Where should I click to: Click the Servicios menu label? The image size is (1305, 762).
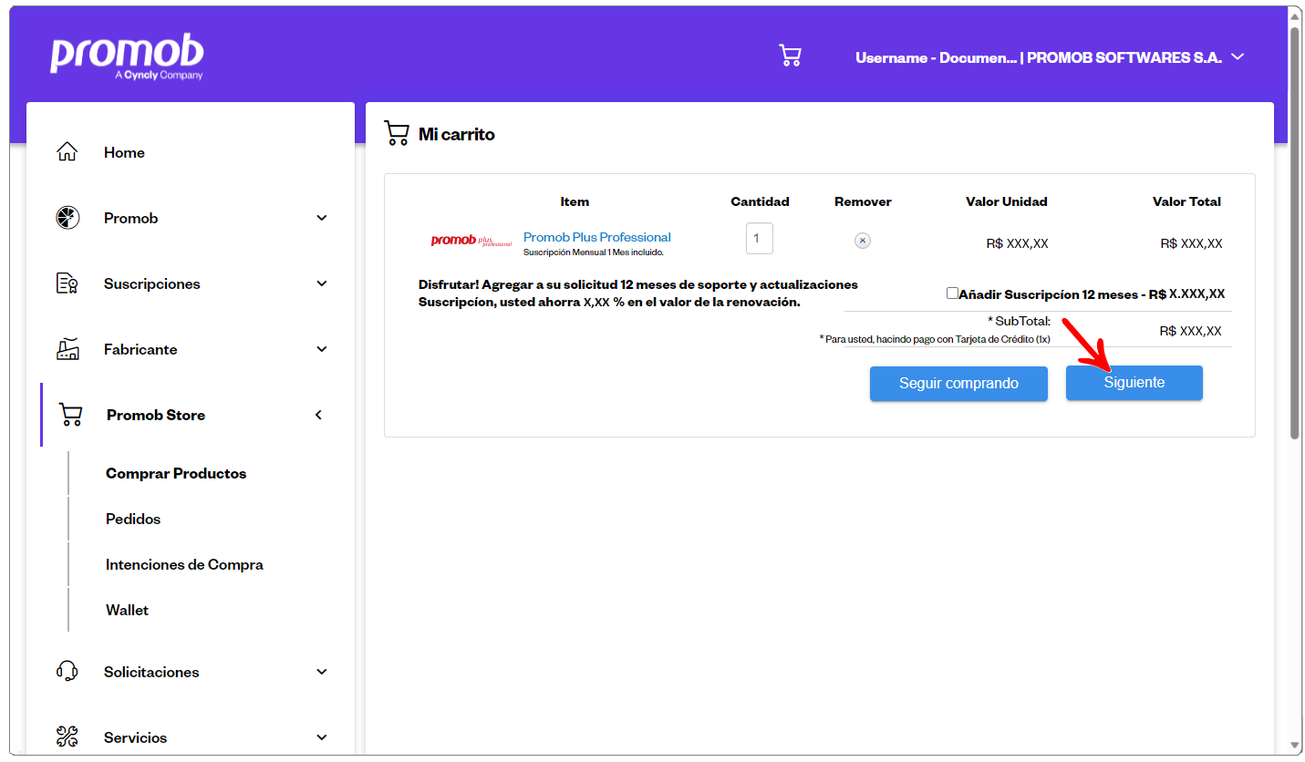[x=136, y=737]
